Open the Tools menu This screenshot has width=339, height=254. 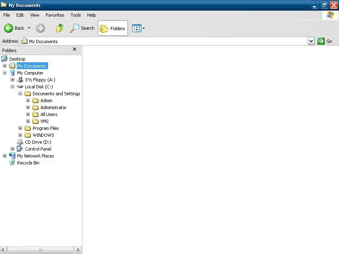[x=76, y=15]
